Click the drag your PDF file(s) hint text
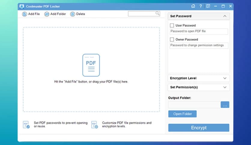Screen dimensions: 251x145 (x=91, y=81)
